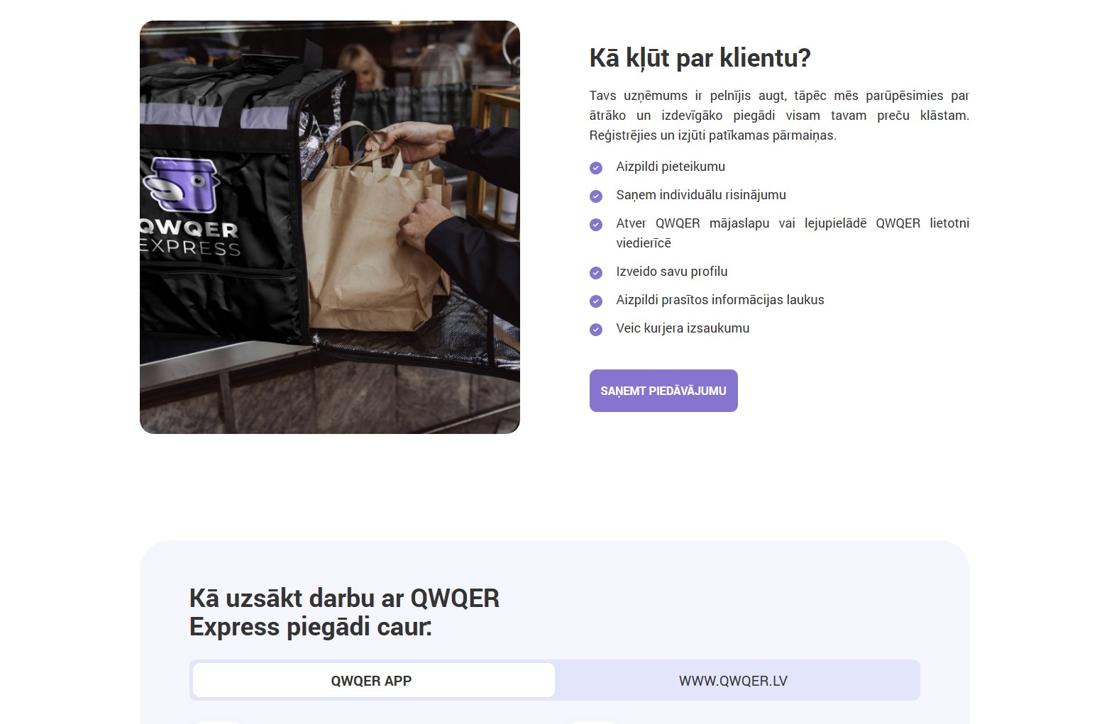This screenshot has width=1114, height=724.
Task: Click the intro paragraph starting 'Tavs uzņēmums'
Action: click(778, 116)
